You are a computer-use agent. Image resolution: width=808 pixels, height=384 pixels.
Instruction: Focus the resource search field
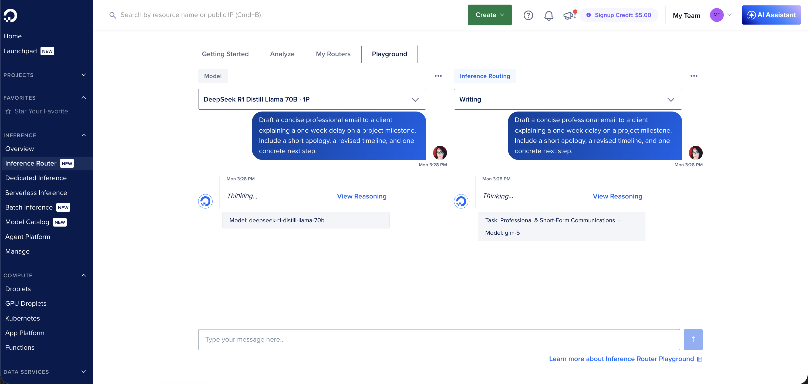pyautogui.click(x=190, y=15)
